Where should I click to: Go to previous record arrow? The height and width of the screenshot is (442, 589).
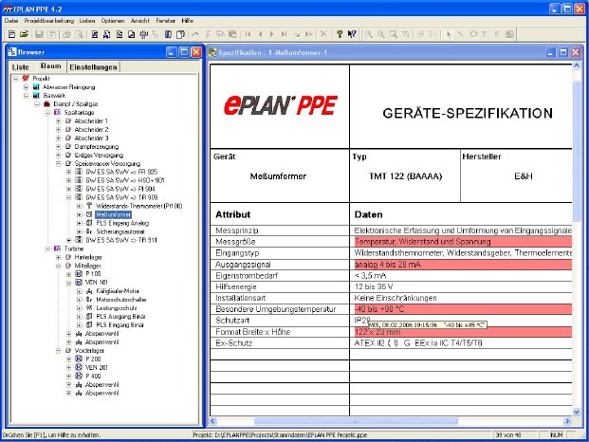tap(260, 34)
